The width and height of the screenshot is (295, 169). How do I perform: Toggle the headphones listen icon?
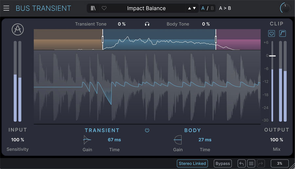click(147, 24)
